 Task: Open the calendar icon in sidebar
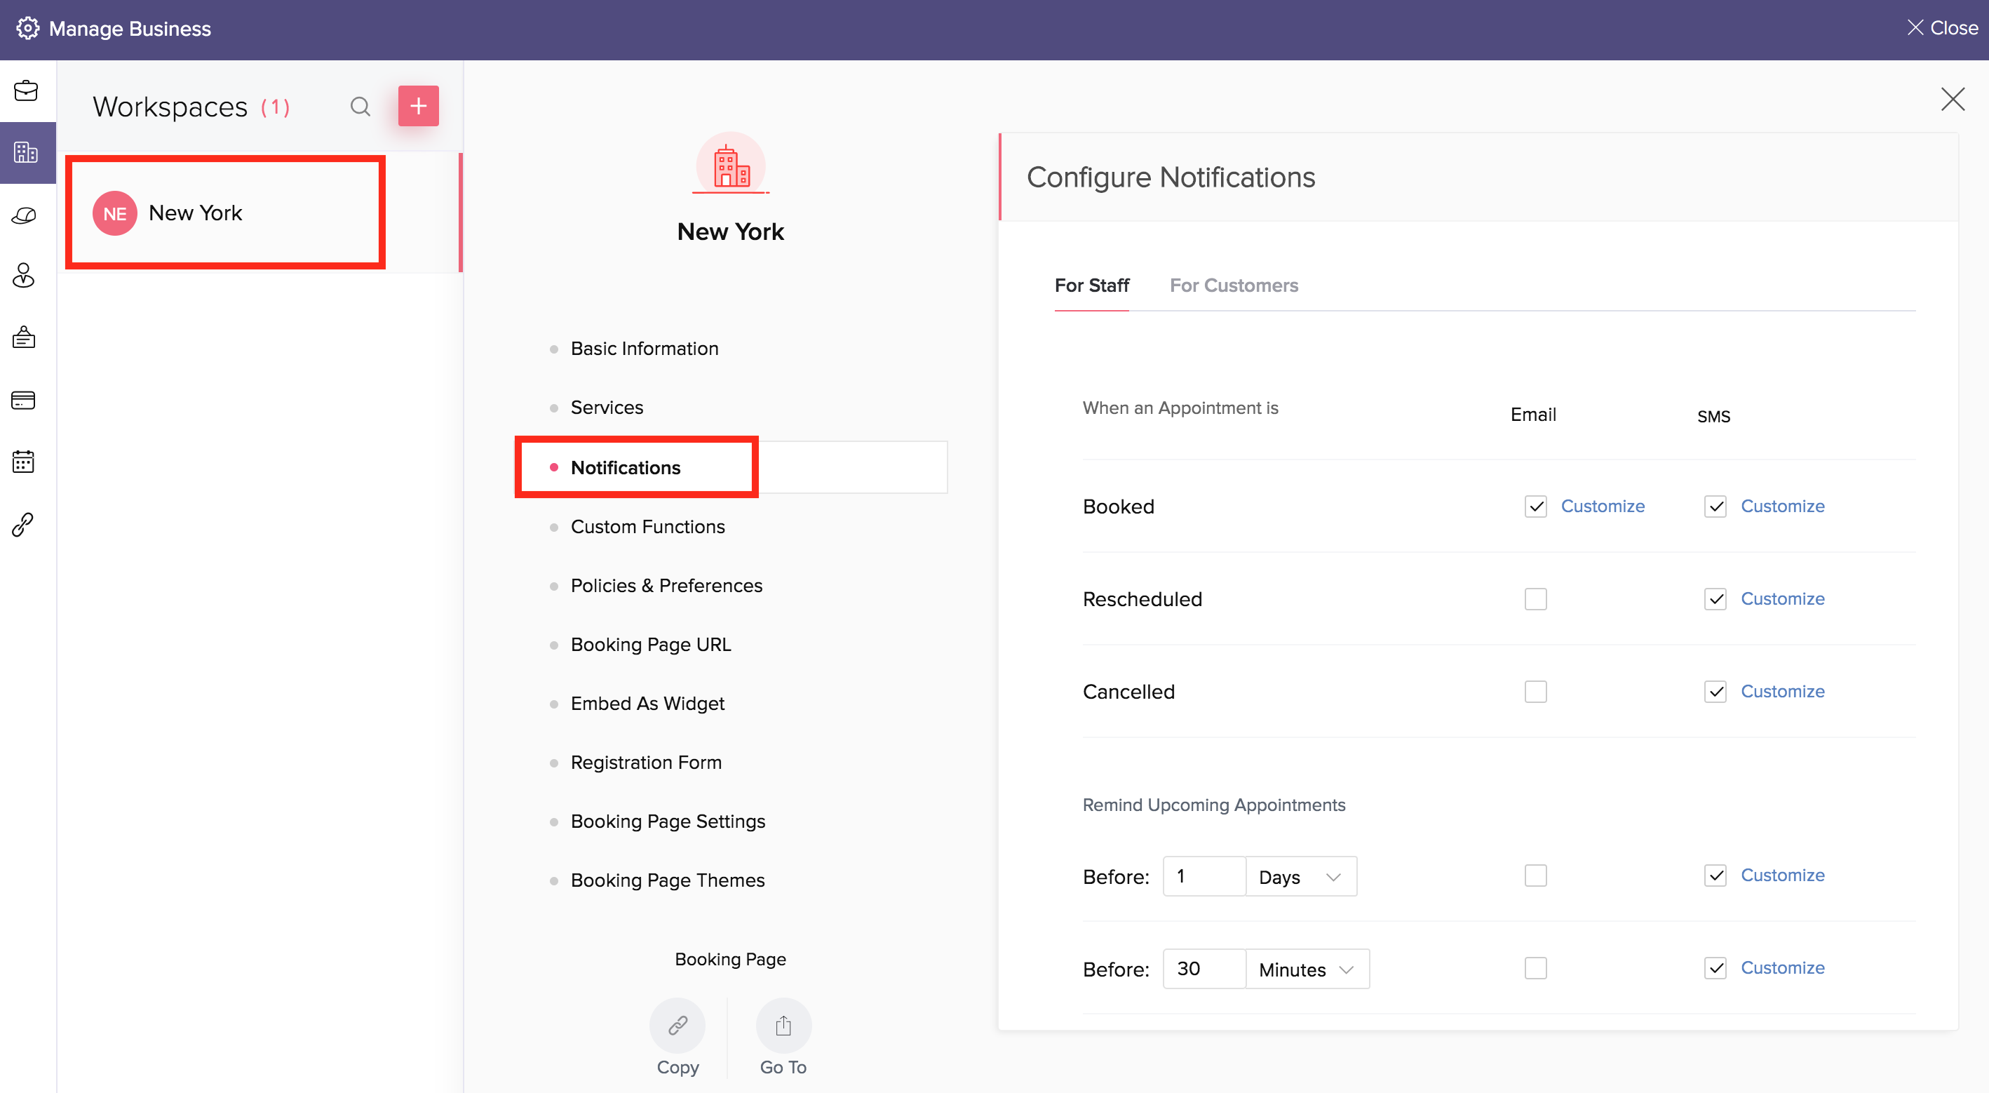(x=24, y=462)
